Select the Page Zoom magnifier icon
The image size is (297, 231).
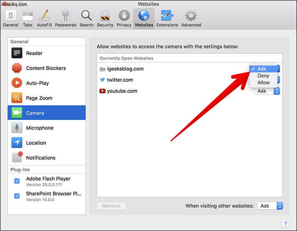(x=17, y=98)
